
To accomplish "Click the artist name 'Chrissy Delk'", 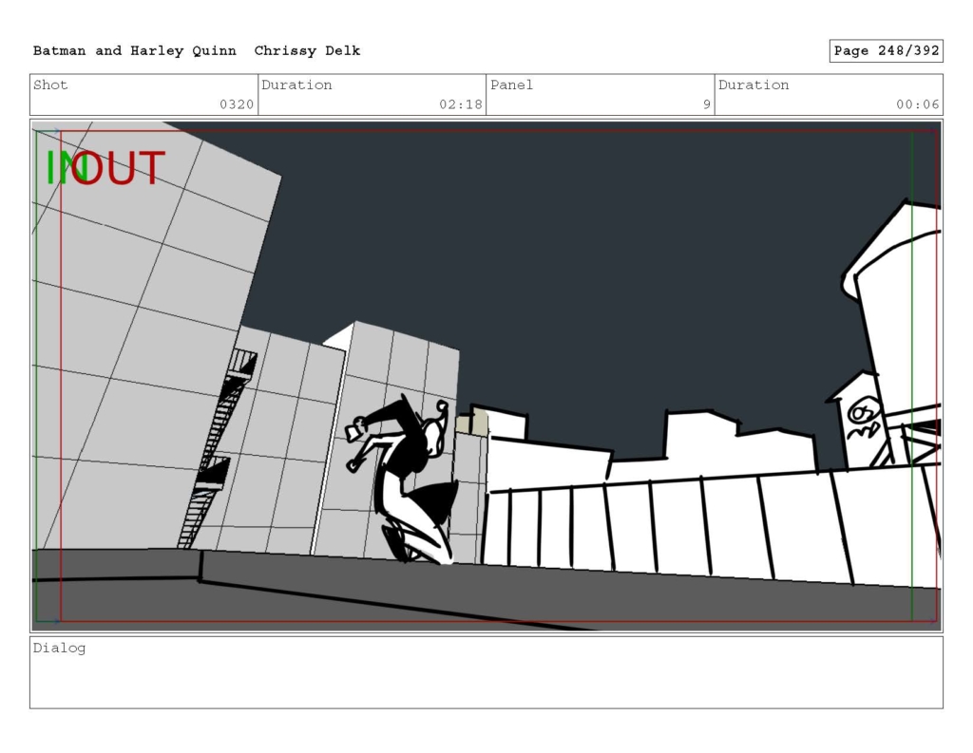I will [x=307, y=51].
